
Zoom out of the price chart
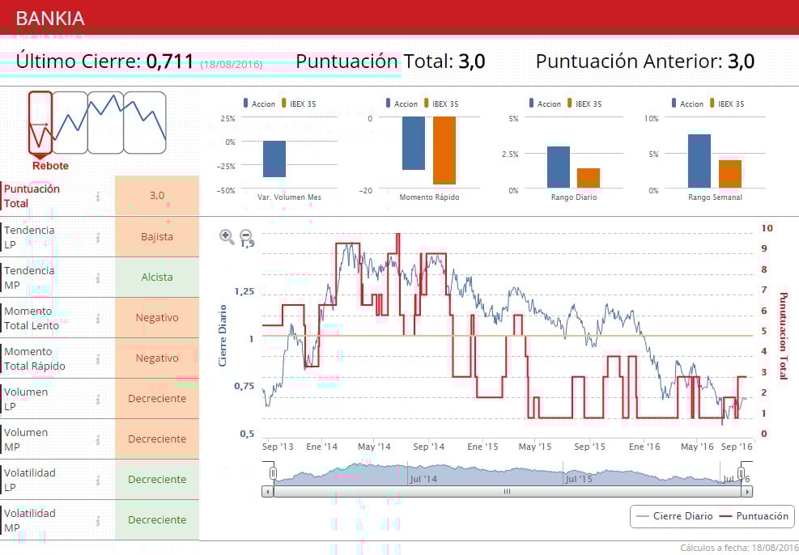pos(246,235)
